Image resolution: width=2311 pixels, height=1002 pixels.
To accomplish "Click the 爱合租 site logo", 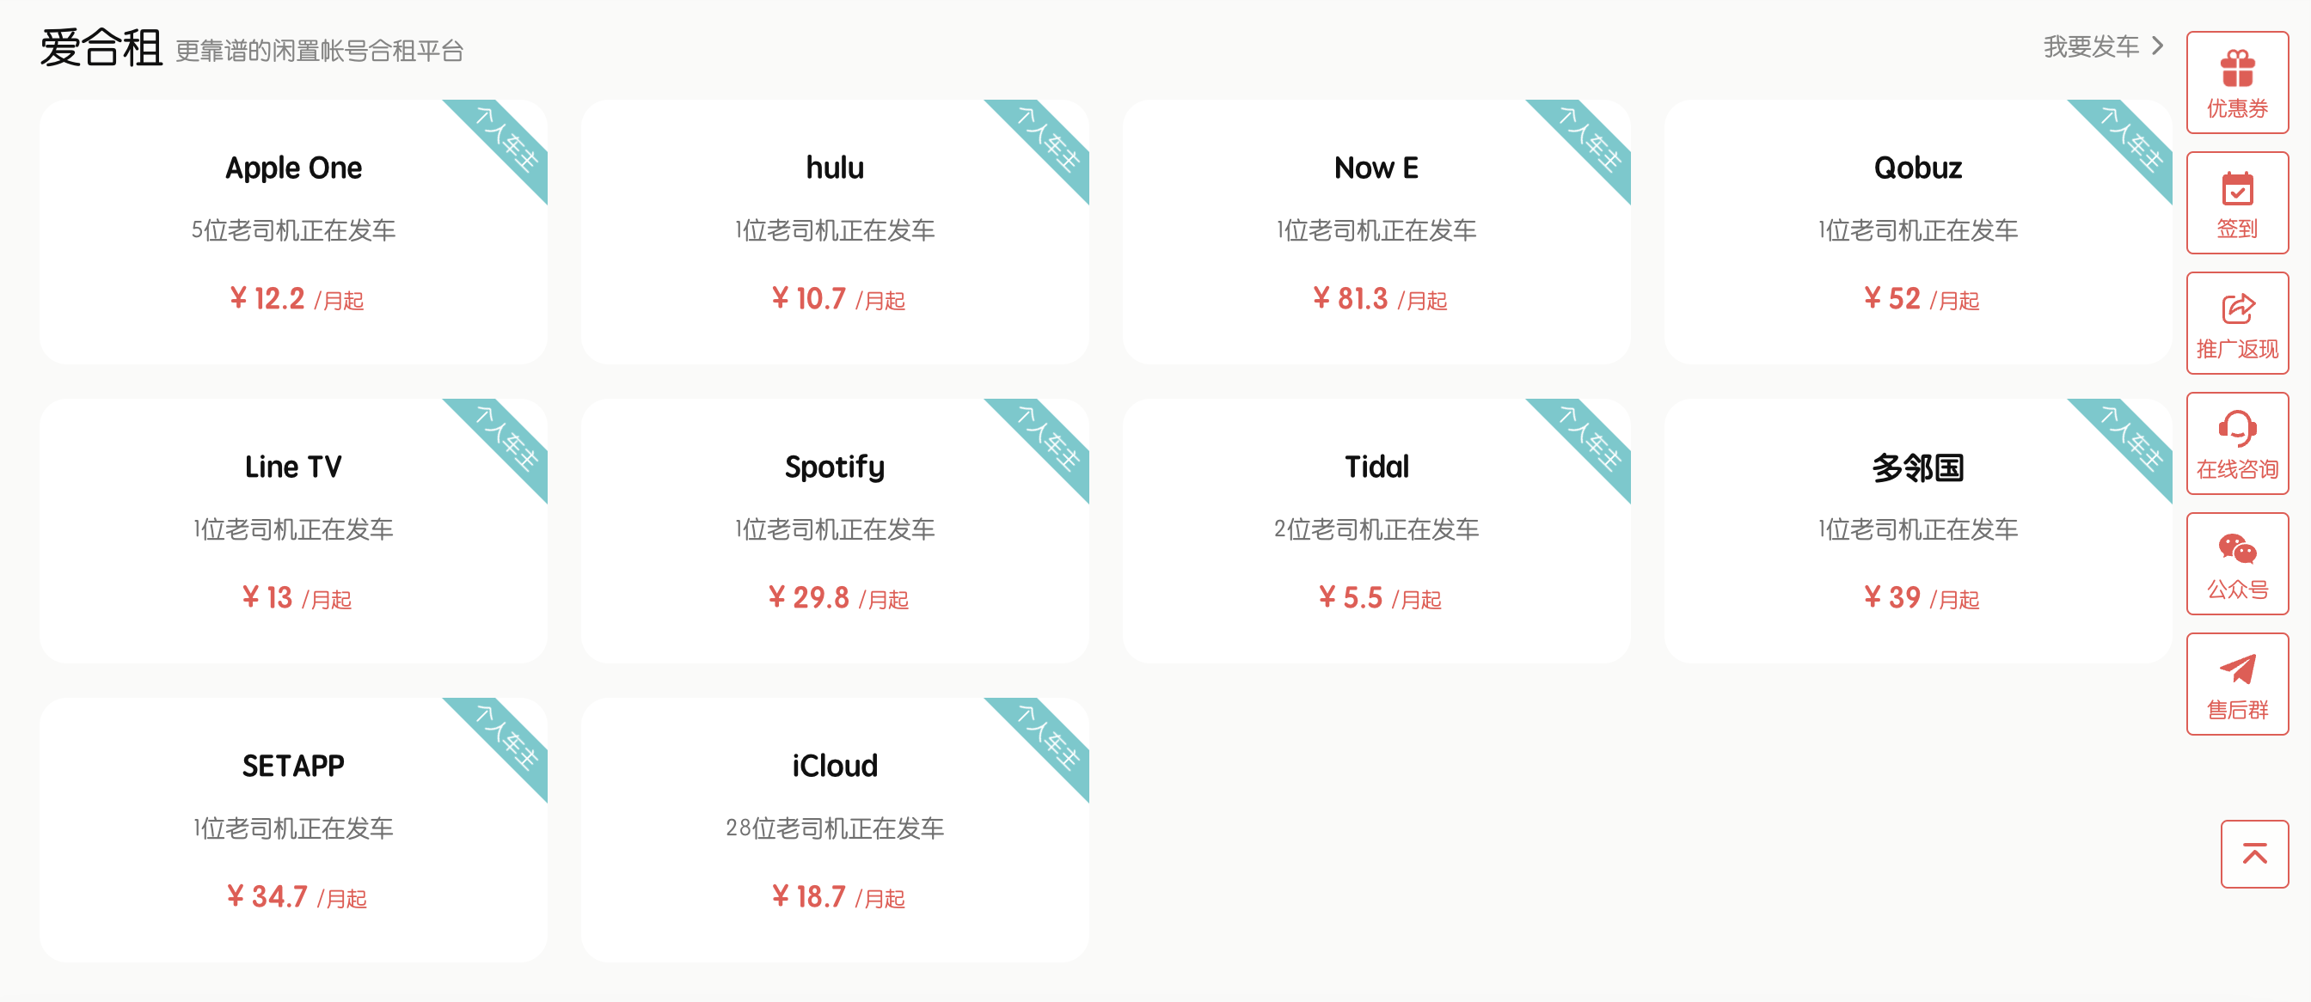I will click(101, 48).
